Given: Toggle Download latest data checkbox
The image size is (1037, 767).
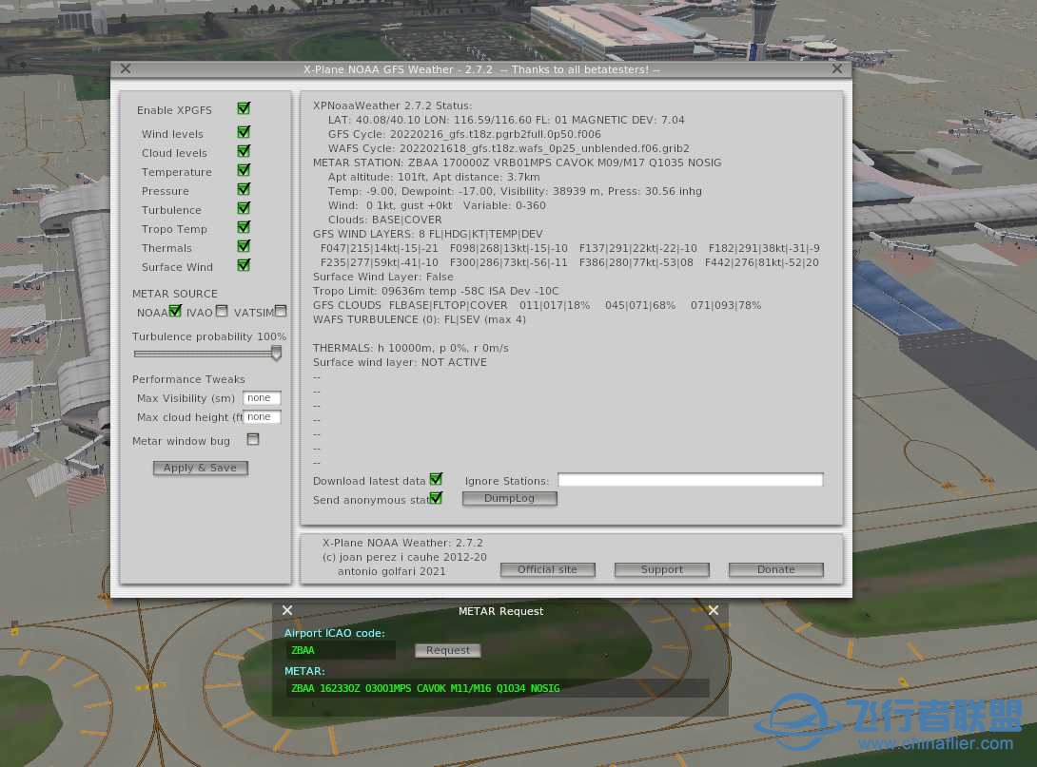Looking at the screenshot, I should click(x=436, y=479).
